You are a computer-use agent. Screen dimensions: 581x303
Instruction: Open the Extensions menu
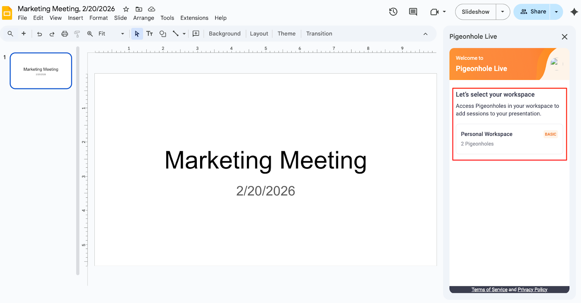coord(194,18)
